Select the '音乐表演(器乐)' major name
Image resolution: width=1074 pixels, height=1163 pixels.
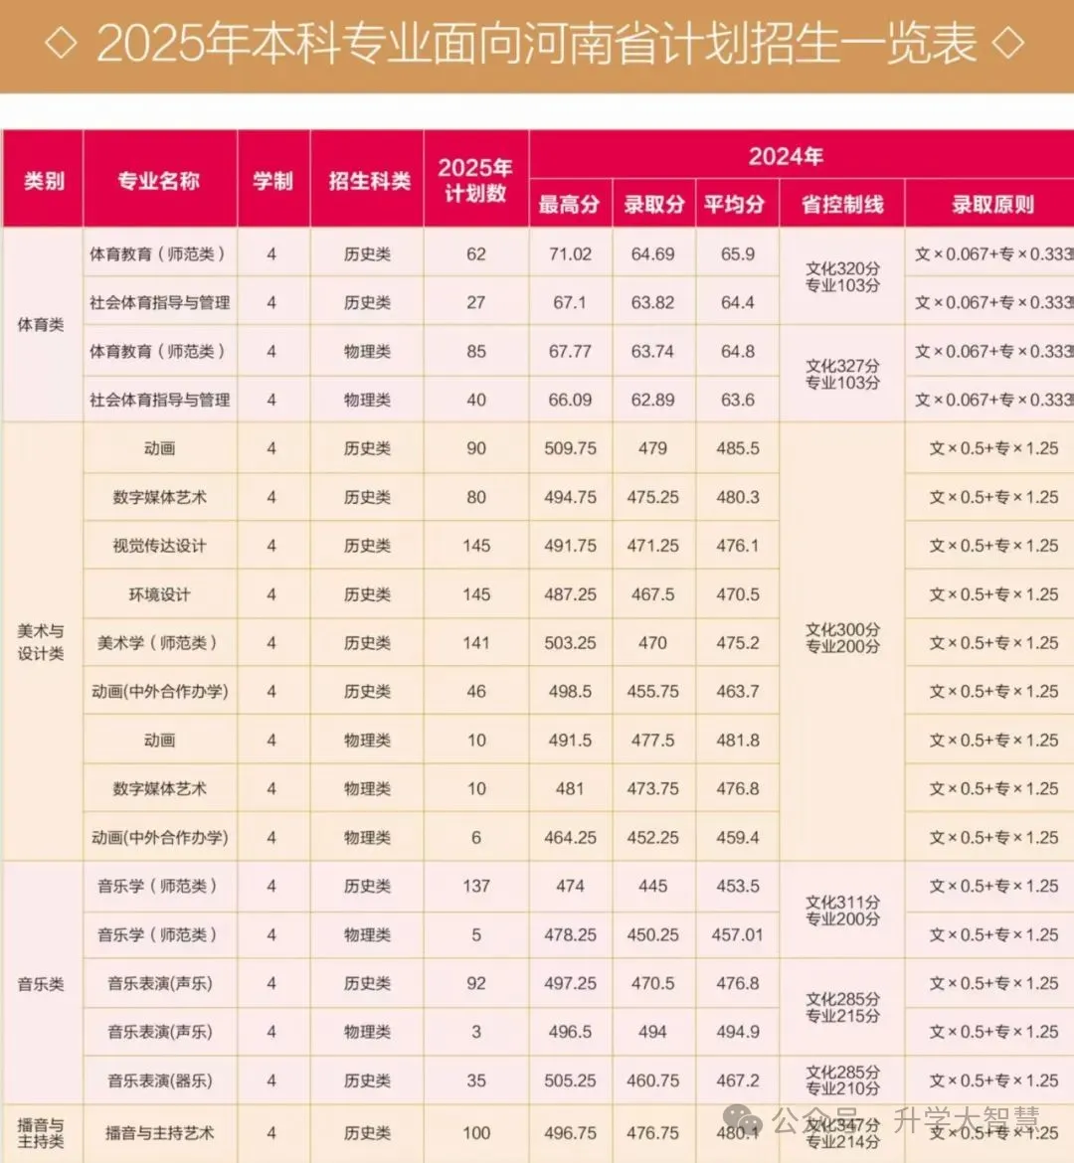[x=159, y=1080]
